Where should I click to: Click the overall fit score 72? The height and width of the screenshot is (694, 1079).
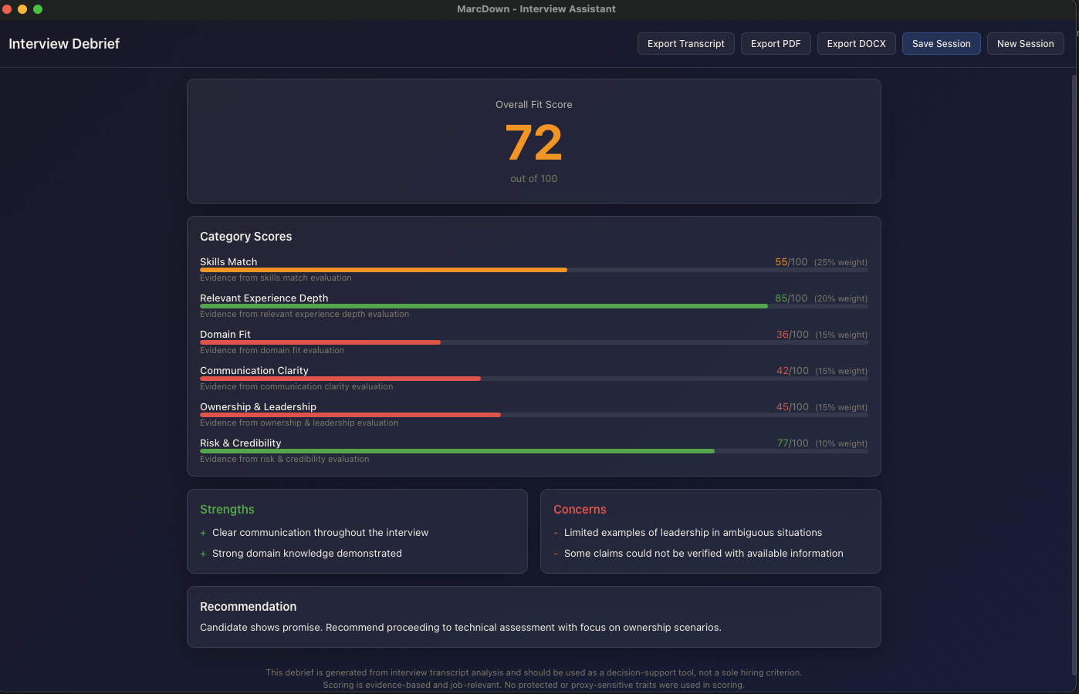pyautogui.click(x=534, y=143)
